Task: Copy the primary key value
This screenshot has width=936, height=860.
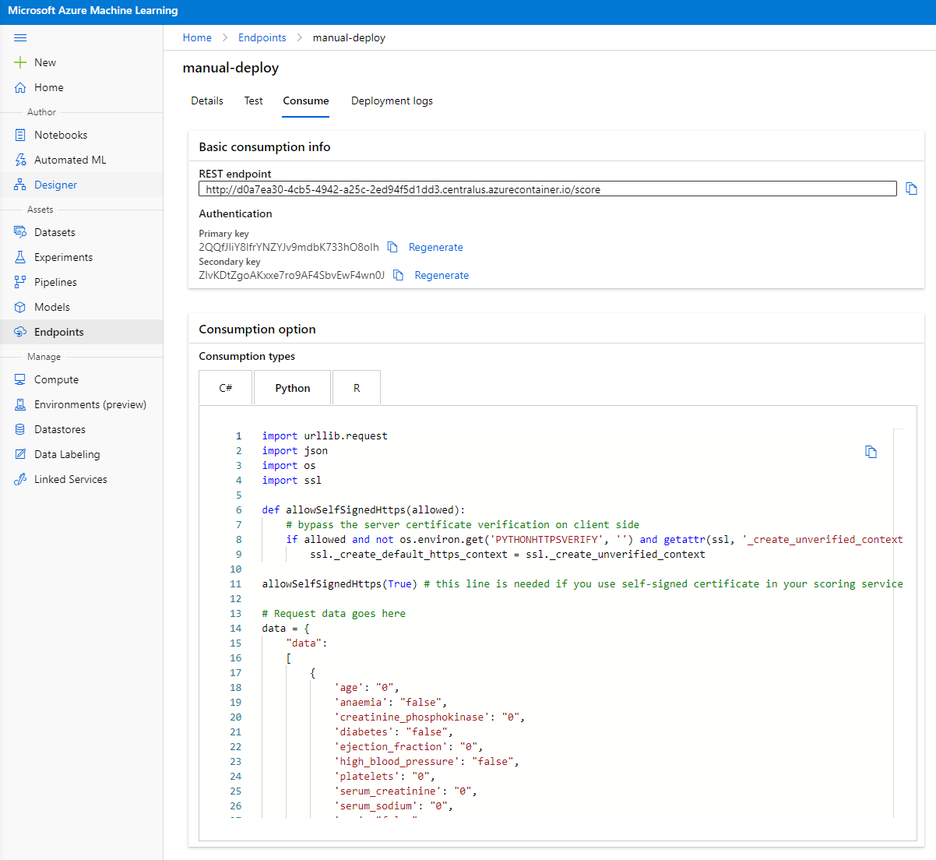Action: [392, 247]
